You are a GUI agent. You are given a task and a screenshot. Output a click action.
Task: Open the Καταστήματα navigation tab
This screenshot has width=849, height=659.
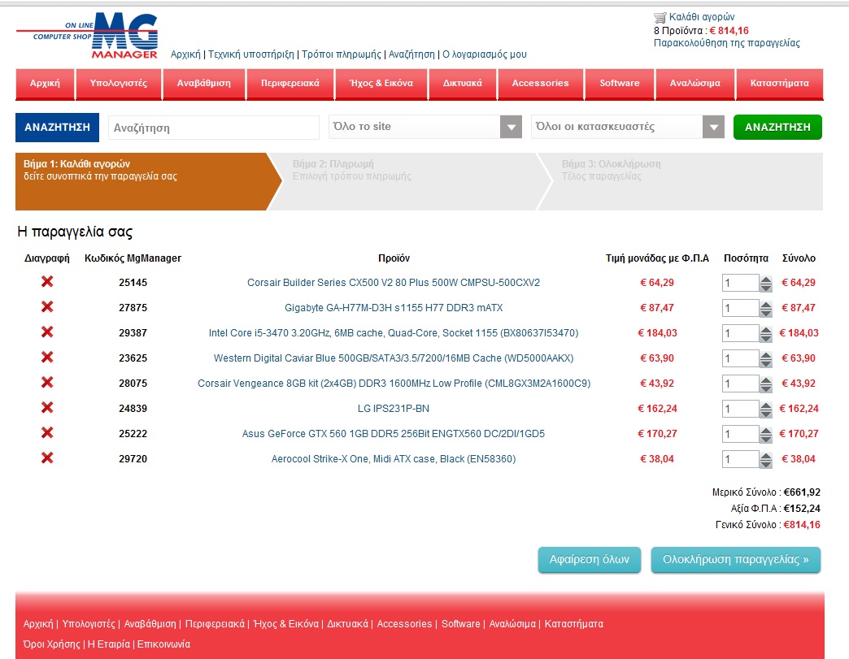pyautogui.click(x=780, y=84)
